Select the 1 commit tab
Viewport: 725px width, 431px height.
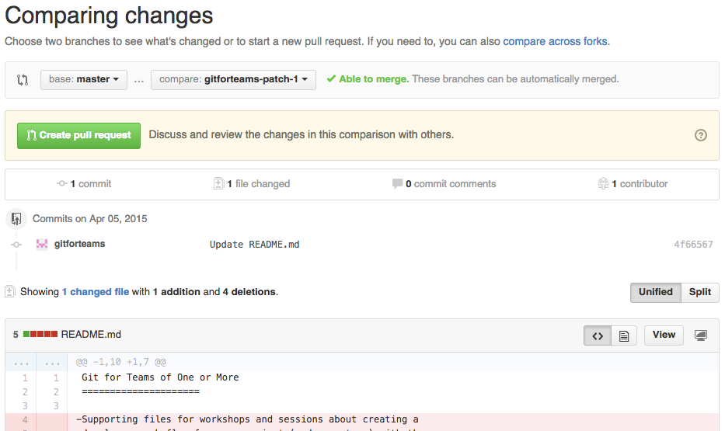pyautogui.click(x=84, y=184)
